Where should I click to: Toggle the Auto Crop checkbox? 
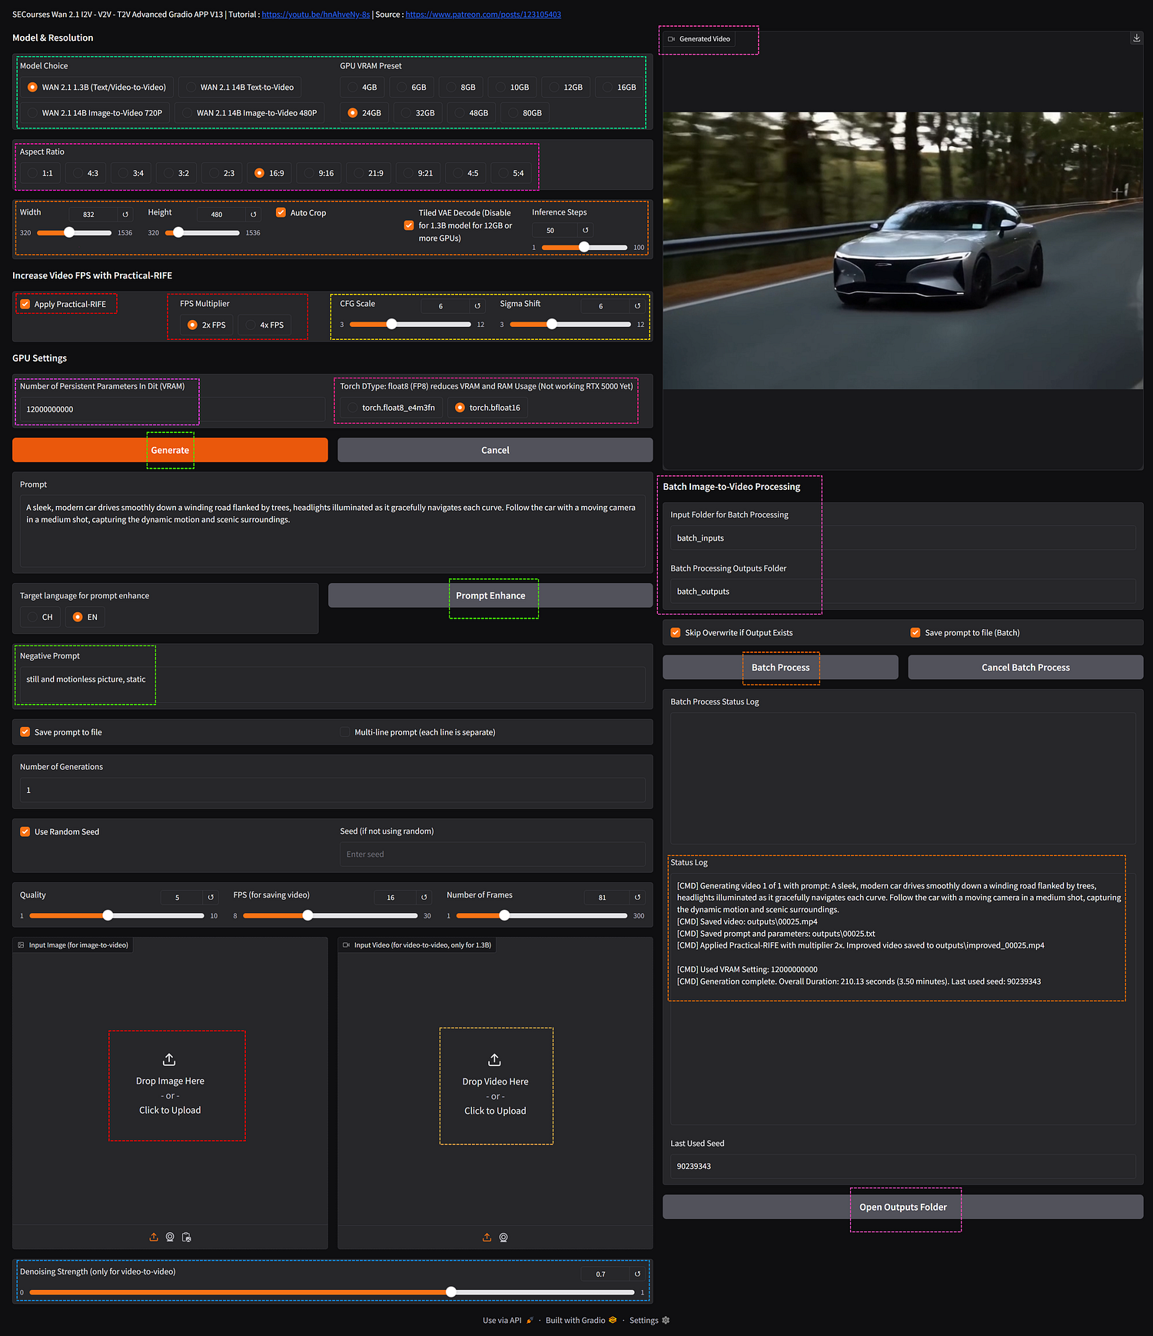281,212
